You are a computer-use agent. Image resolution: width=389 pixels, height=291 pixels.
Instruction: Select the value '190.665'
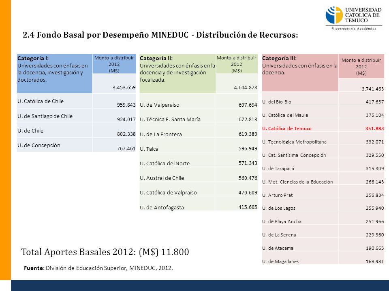375,249
